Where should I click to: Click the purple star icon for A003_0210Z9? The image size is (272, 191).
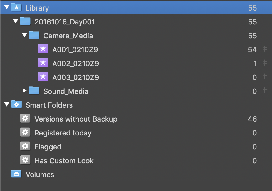(x=43, y=77)
